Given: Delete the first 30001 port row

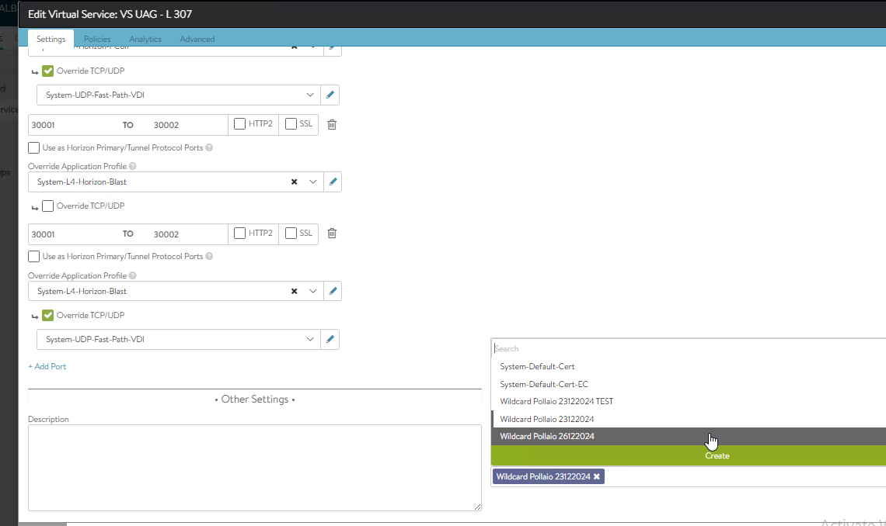Looking at the screenshot, I should (332, 125).
